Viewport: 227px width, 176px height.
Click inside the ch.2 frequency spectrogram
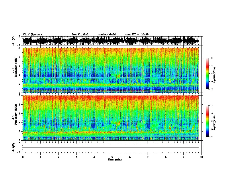[111, 118]
